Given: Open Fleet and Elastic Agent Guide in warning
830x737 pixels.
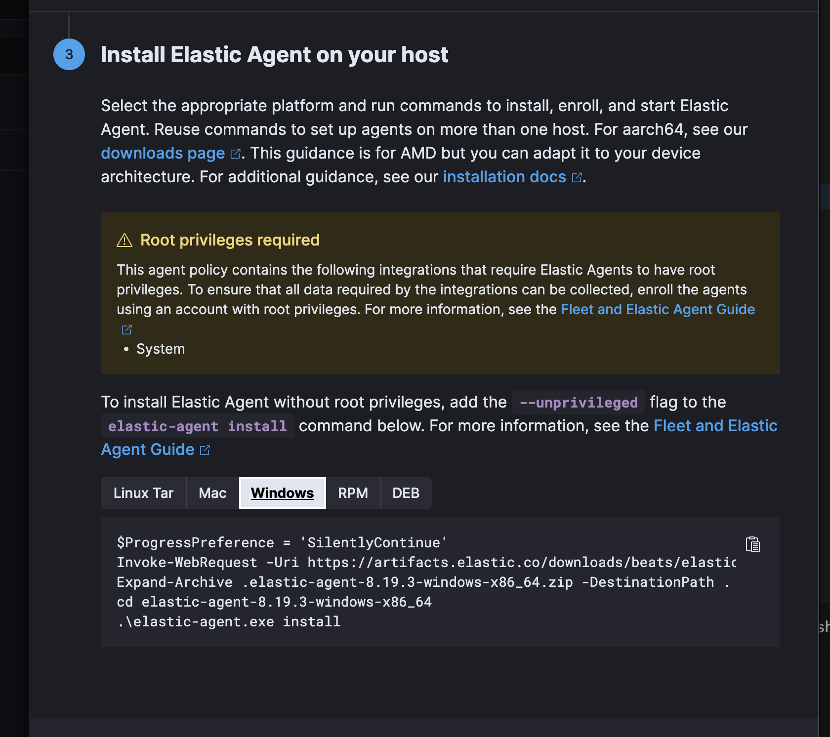Looking at the screenshot, I should 658,309.
